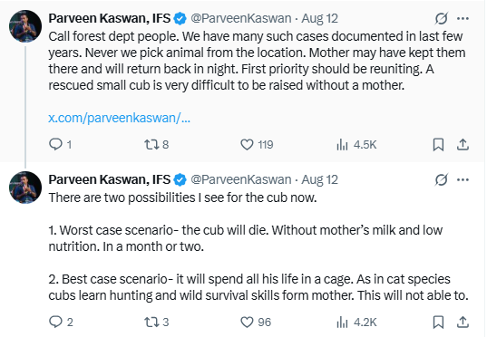This screenshot has width=487, height=337.
Task: Like the tweet with 96 likes
Action: (x=256, y=323)
